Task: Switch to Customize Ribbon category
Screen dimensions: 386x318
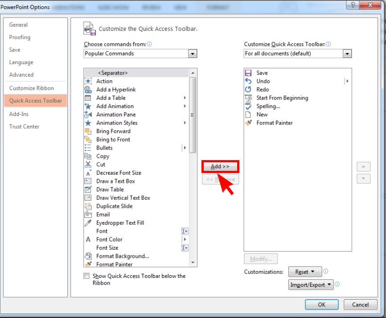Action: pos(32,88)
